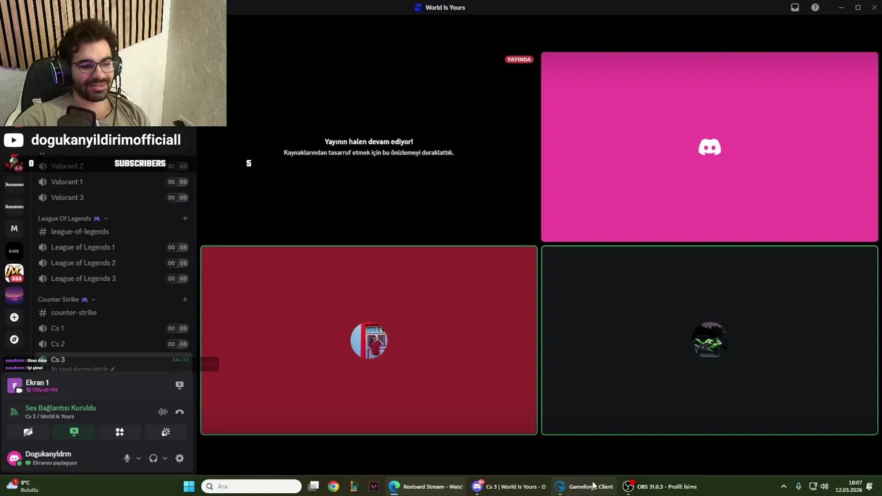Deafen with the headphones icon
882x496 pixels.
(153, 458)
